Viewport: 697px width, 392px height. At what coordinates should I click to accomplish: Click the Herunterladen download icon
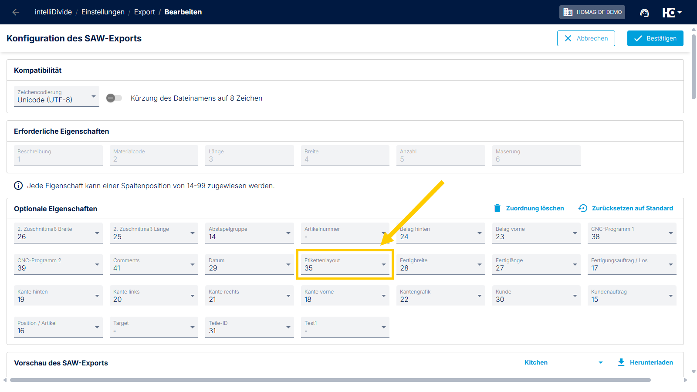tap(621, 362)
